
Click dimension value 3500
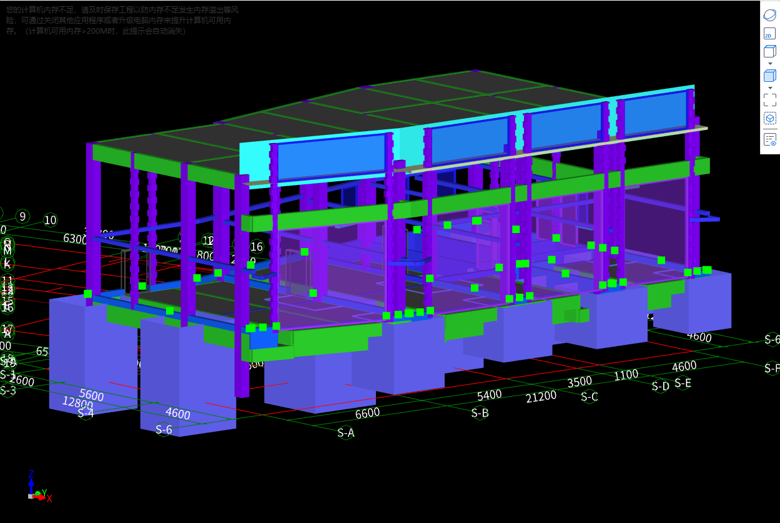click(580, 382)
